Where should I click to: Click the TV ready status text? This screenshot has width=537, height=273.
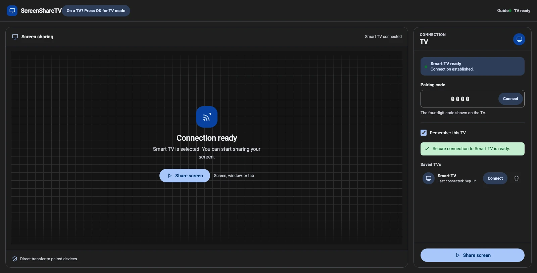[x=522, y=11]
